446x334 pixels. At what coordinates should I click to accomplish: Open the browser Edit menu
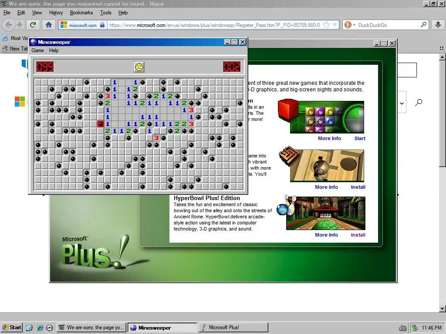click(21, 13)
